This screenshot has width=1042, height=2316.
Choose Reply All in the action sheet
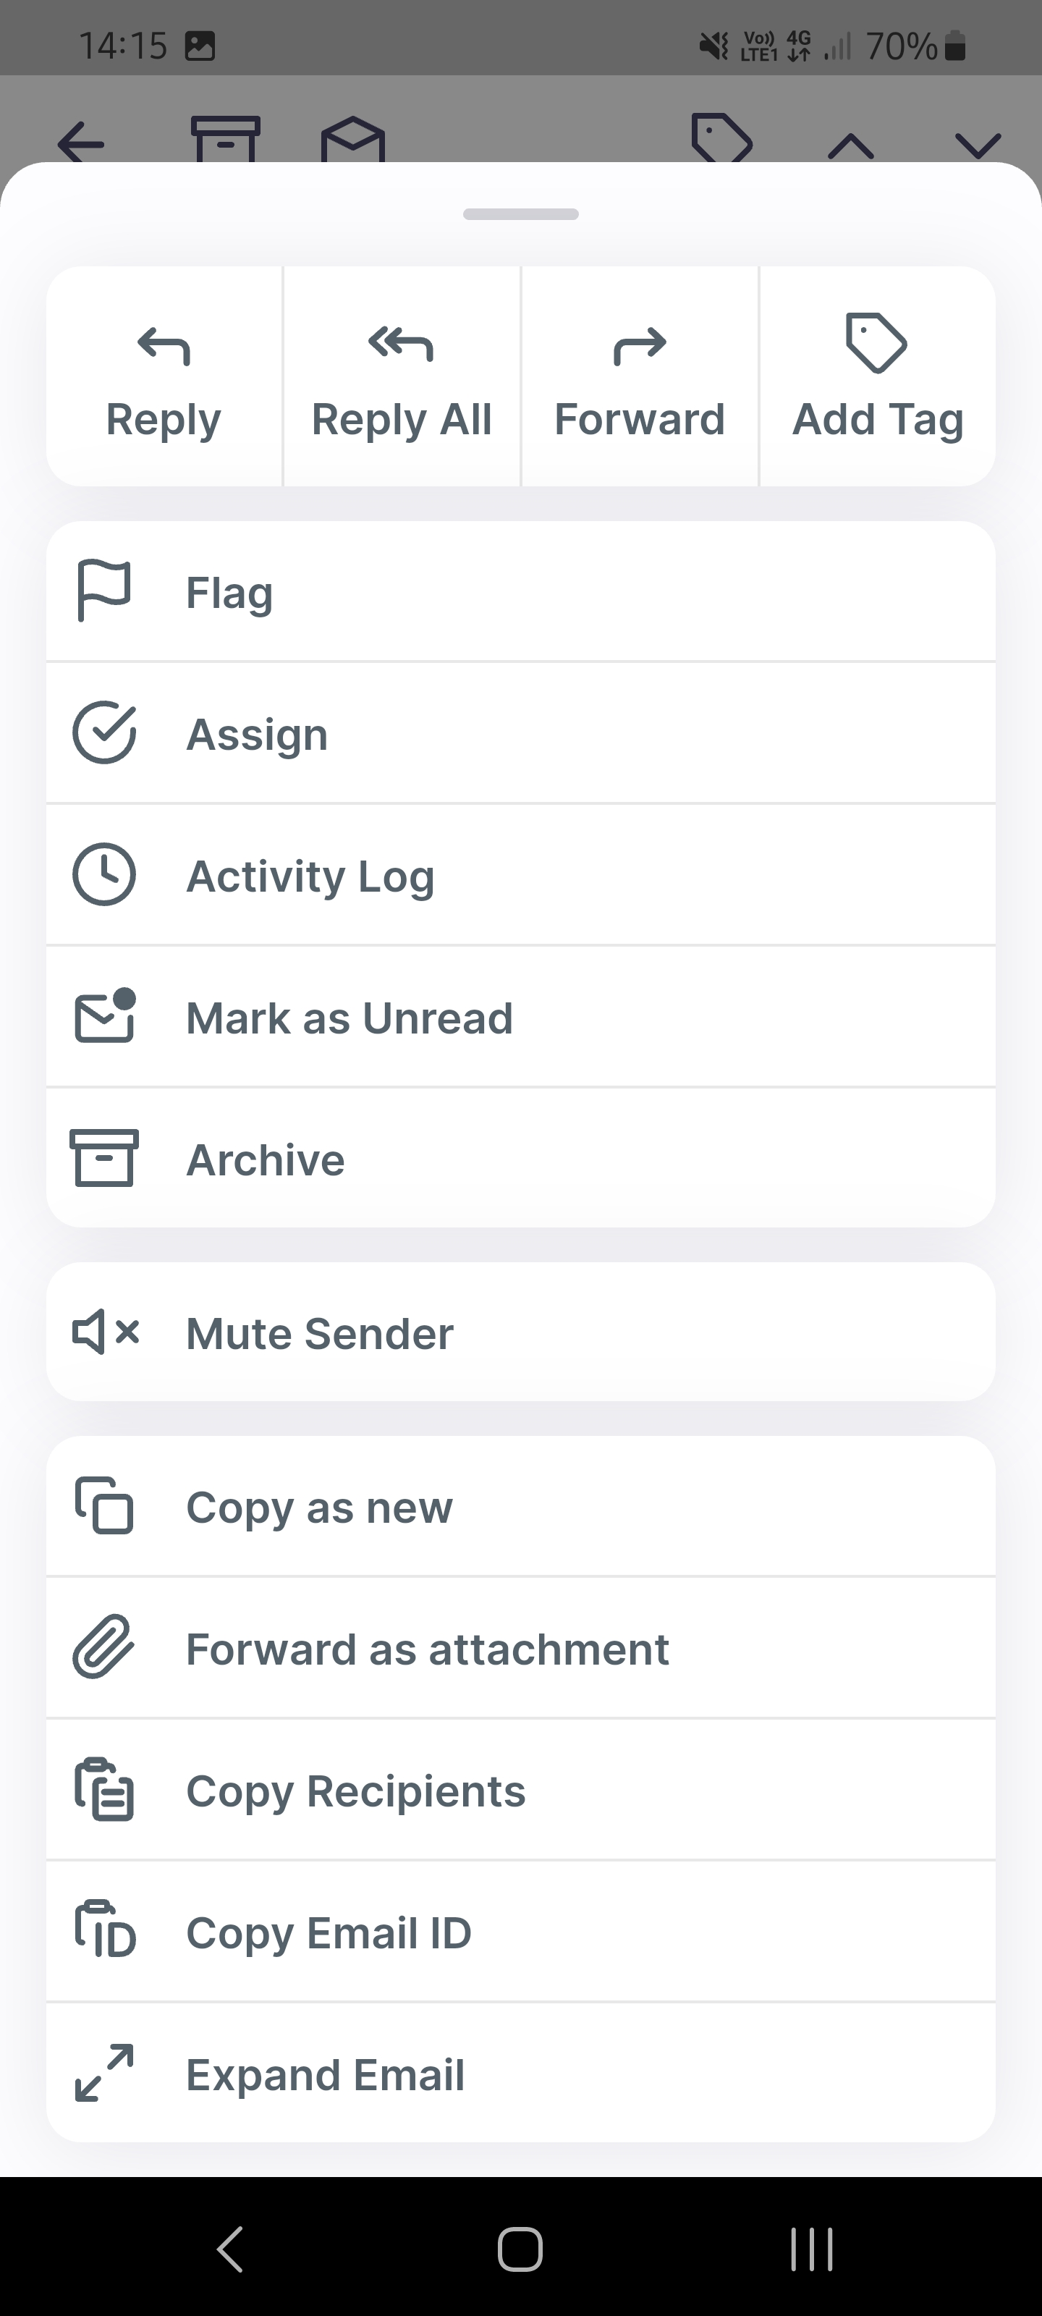tap(401, 376)
